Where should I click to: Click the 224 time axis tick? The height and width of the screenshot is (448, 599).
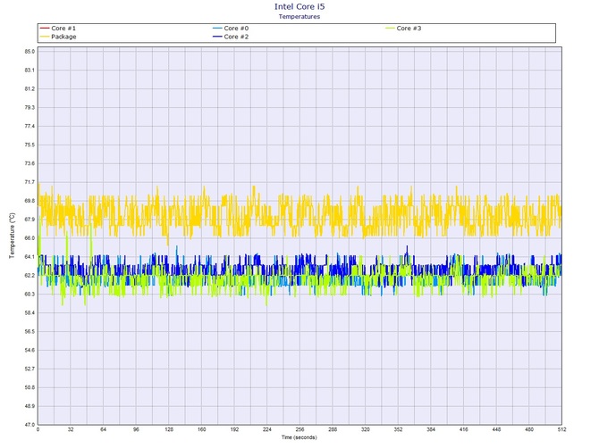click(x=267, y=429)
